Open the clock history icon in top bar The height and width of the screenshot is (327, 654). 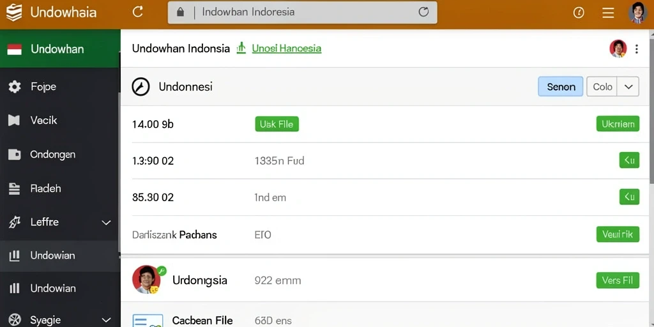579,13
